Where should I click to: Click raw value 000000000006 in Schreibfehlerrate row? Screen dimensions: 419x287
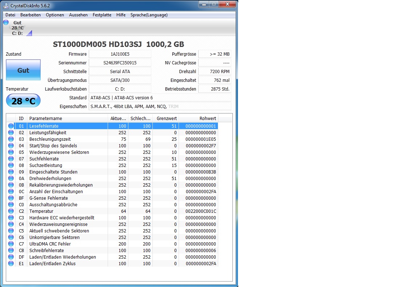(x=201, y=250)
